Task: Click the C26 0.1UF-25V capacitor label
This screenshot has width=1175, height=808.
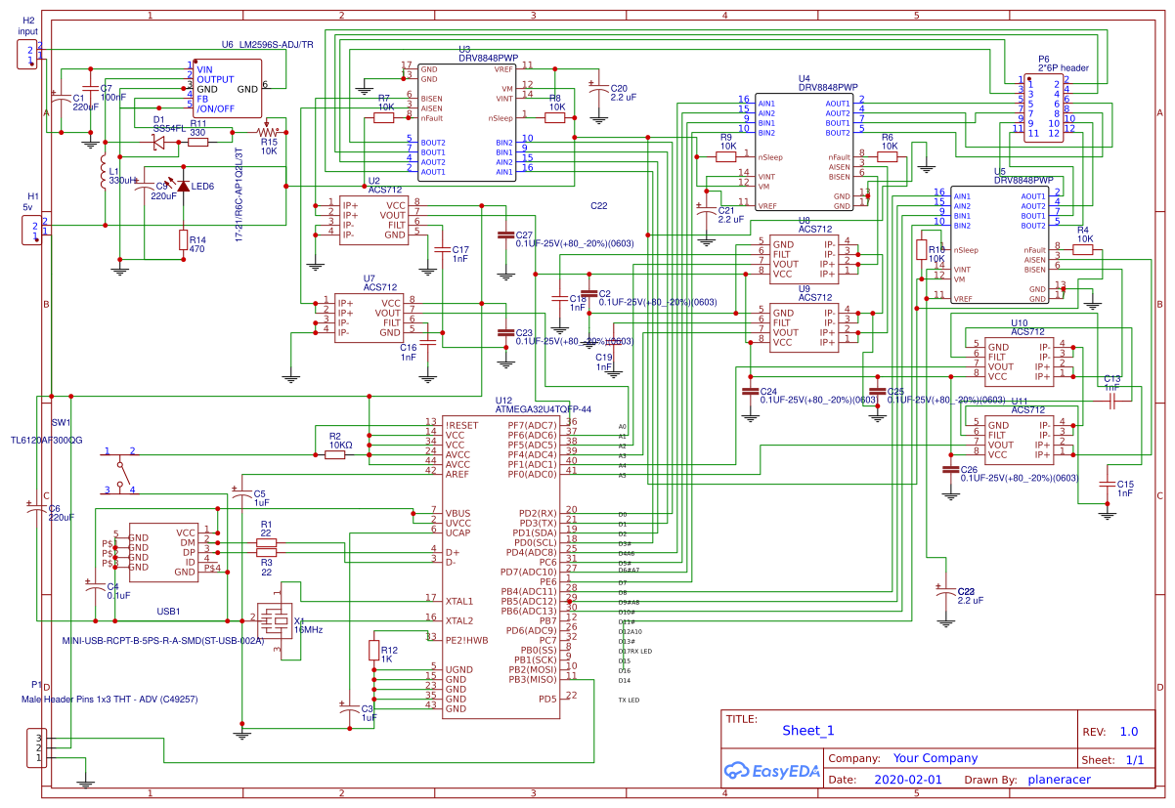Action: click(x=1019, y=474)
